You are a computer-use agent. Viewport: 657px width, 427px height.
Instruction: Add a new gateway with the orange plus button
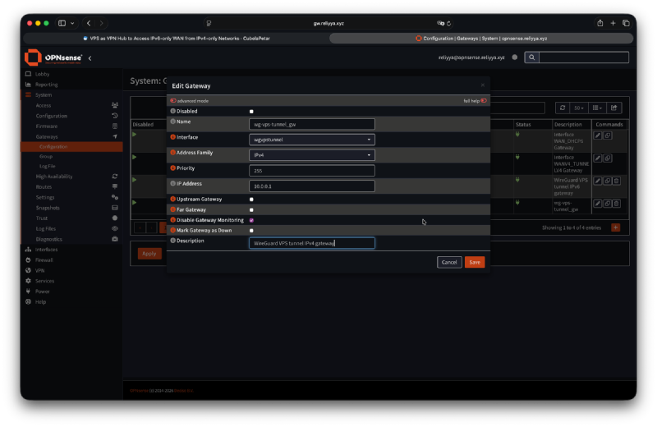tap(615, 227)
